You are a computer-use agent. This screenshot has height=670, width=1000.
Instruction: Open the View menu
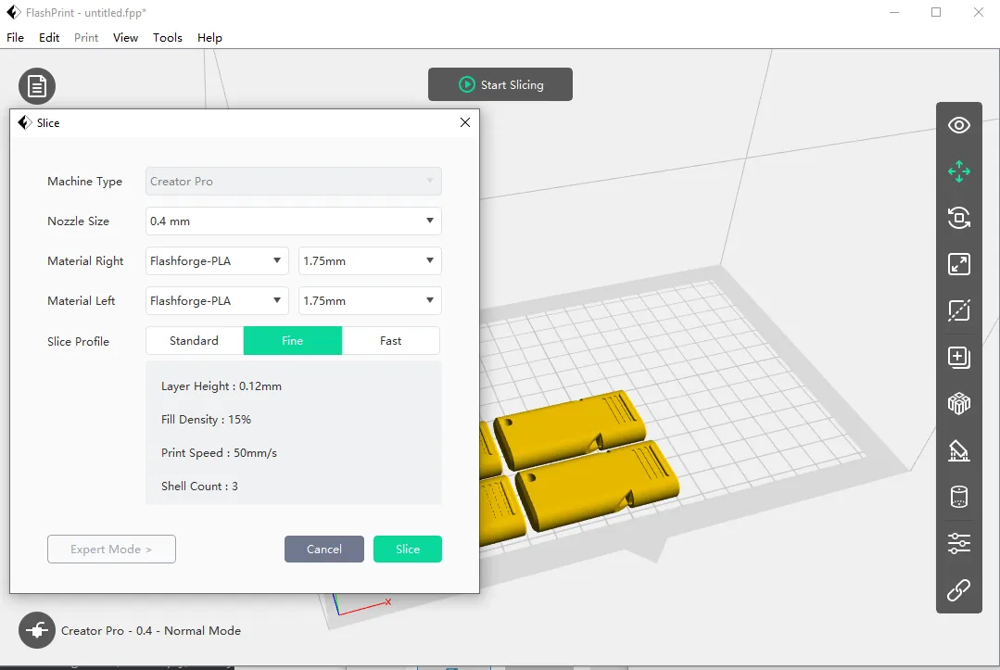126,38
